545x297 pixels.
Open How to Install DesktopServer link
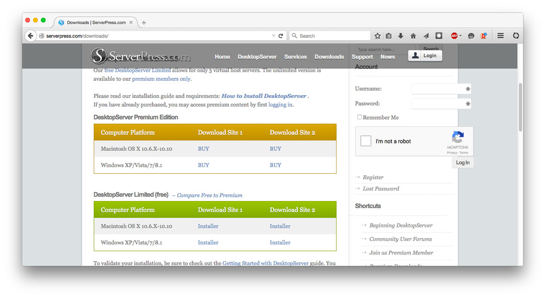264,96
